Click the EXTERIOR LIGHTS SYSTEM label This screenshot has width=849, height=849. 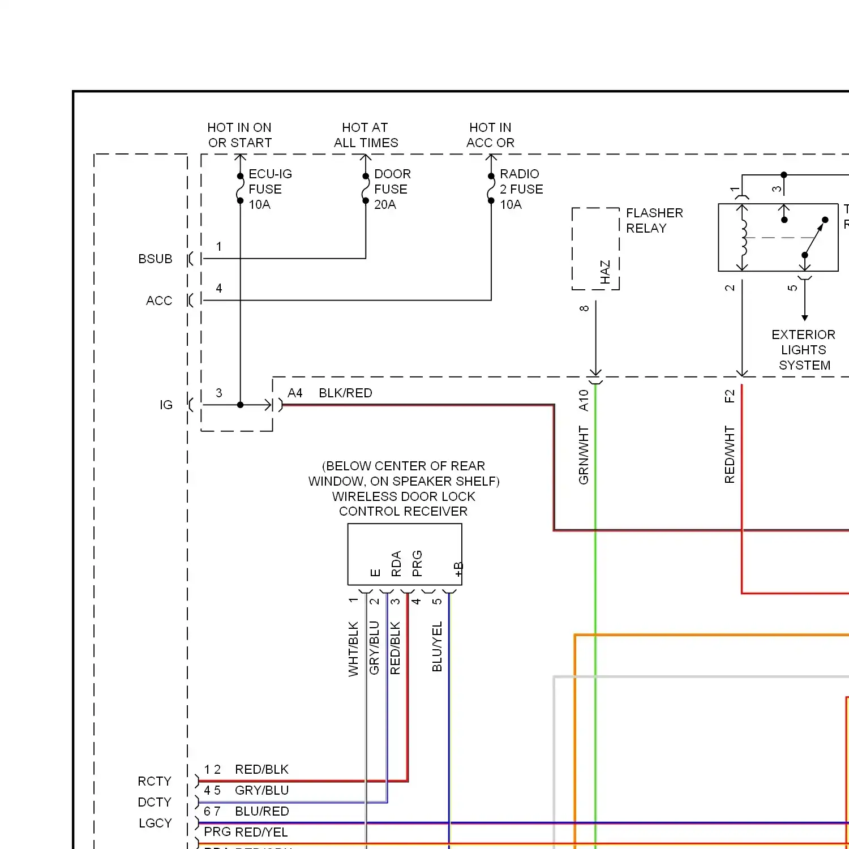[804, 350]
